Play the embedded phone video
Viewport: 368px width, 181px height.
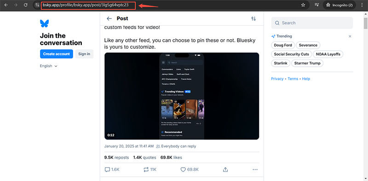coord(182,96)
